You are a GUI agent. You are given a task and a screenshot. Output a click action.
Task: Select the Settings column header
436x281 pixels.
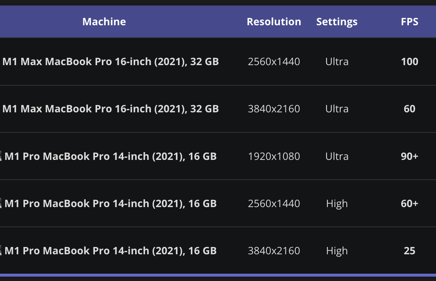click(x=337, y=22)
